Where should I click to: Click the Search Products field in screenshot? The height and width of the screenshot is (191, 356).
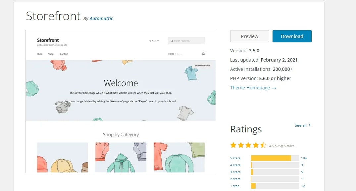click(x=186, y=41)
